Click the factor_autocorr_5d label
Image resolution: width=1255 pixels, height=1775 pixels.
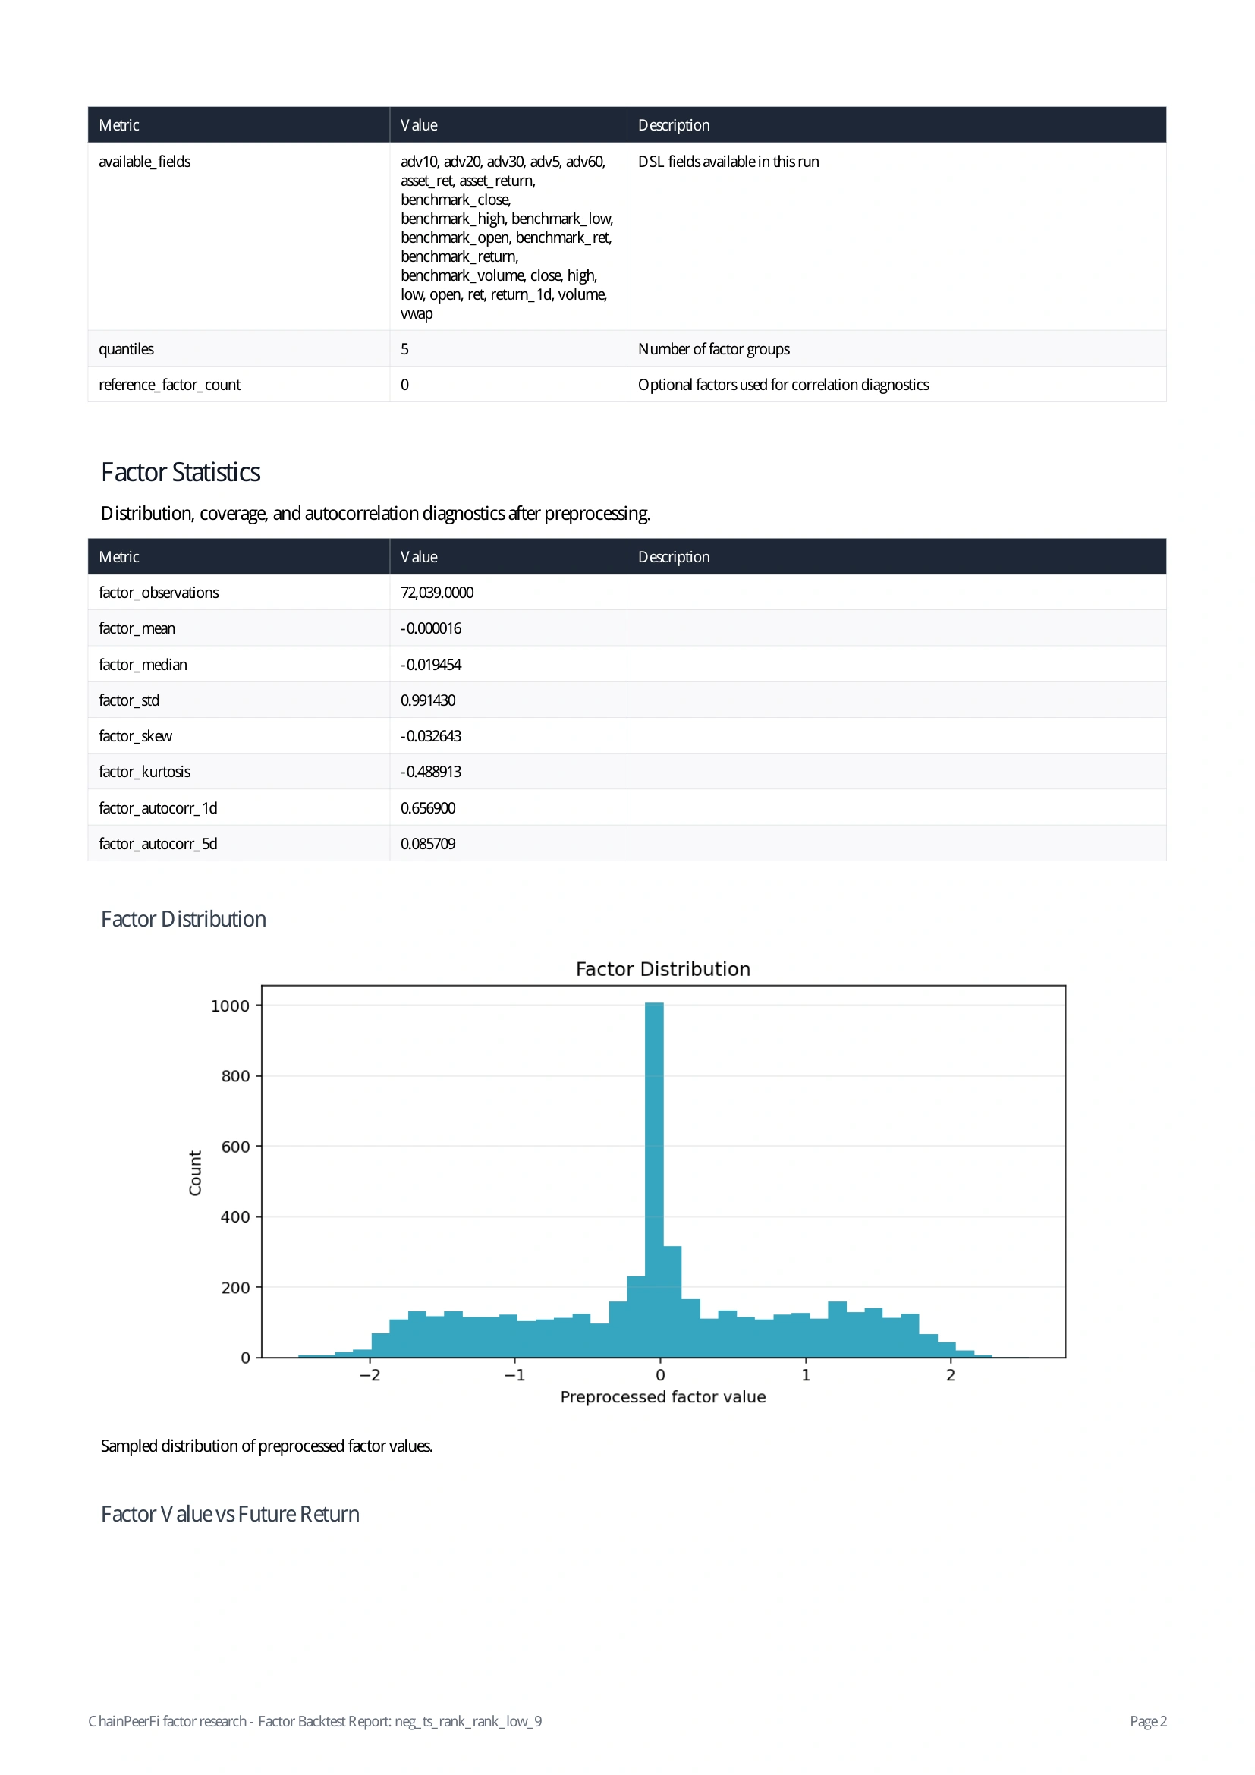pyautogui.click(x=158, y=842)
